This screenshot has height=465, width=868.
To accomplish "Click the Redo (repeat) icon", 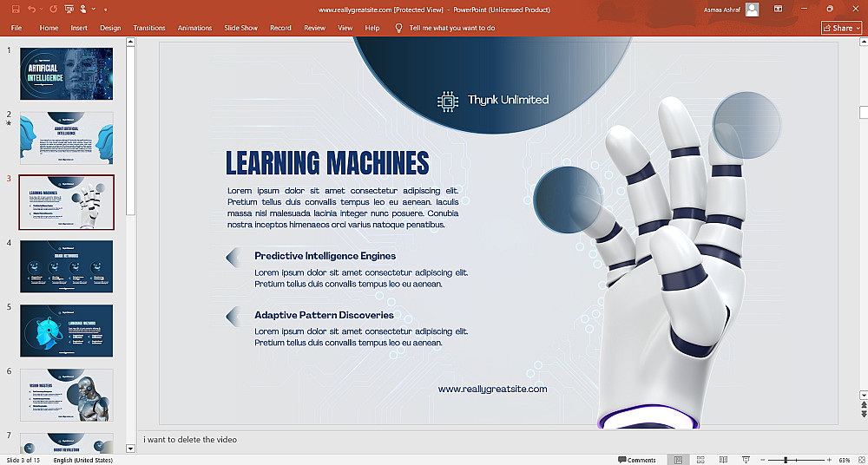I will (x=53, y=9).
